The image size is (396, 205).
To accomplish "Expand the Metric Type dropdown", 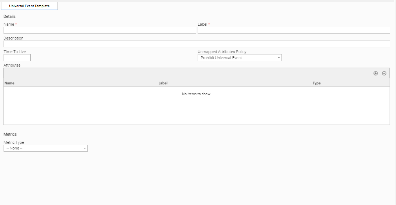I will click(45, 148).
